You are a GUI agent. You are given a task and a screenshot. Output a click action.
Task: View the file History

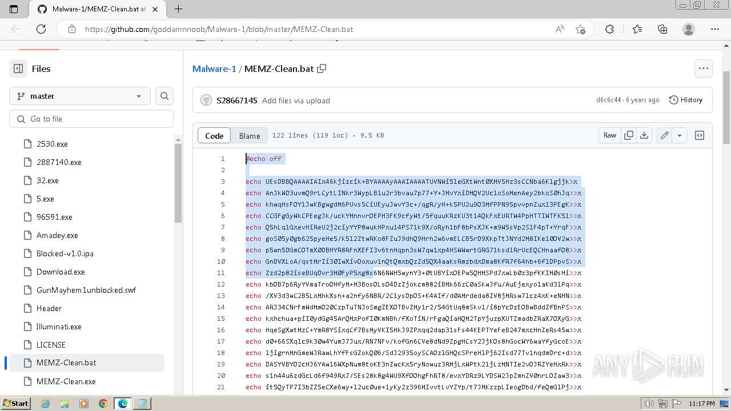click(685, 100)
